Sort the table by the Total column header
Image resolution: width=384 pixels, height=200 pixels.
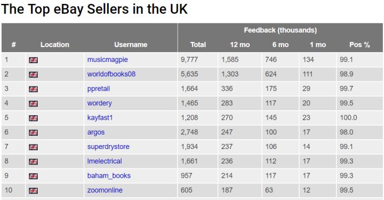198,45
